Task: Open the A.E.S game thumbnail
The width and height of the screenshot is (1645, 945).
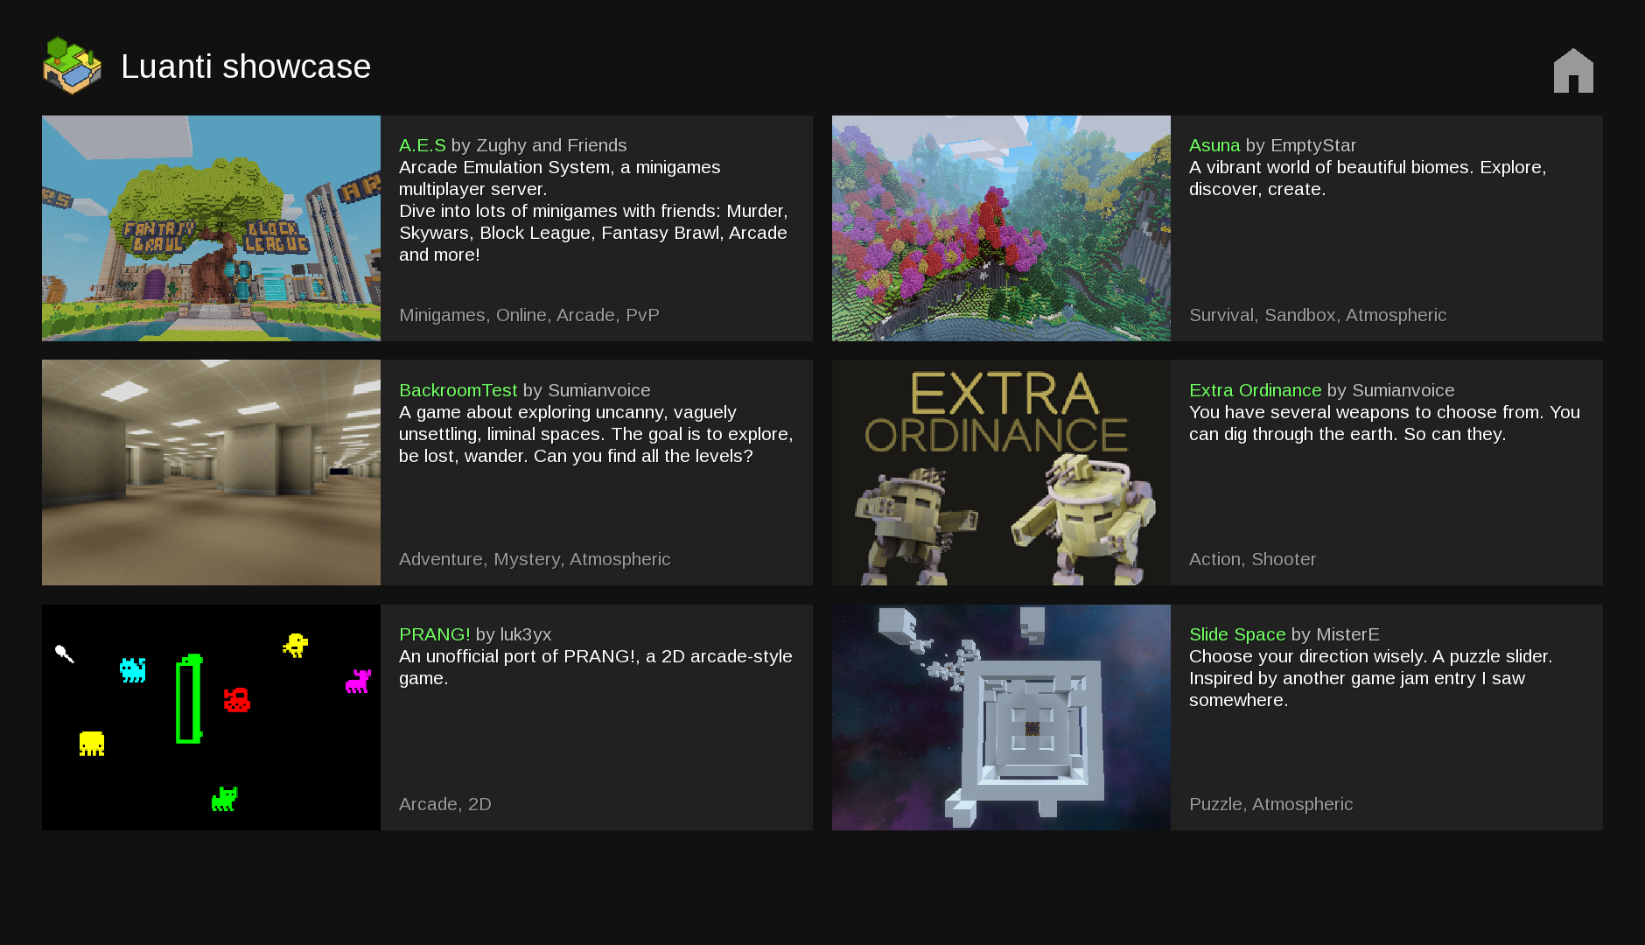Action: (x=211, y=228)
